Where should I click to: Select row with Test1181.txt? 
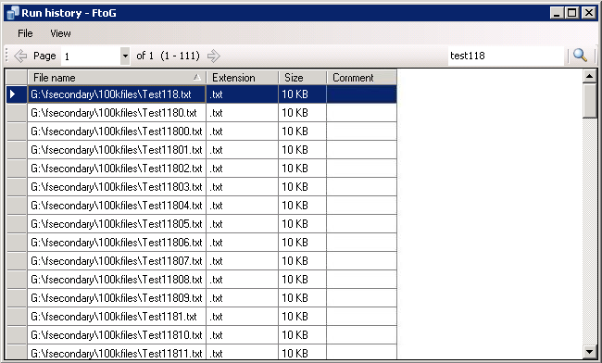point(202,317)
